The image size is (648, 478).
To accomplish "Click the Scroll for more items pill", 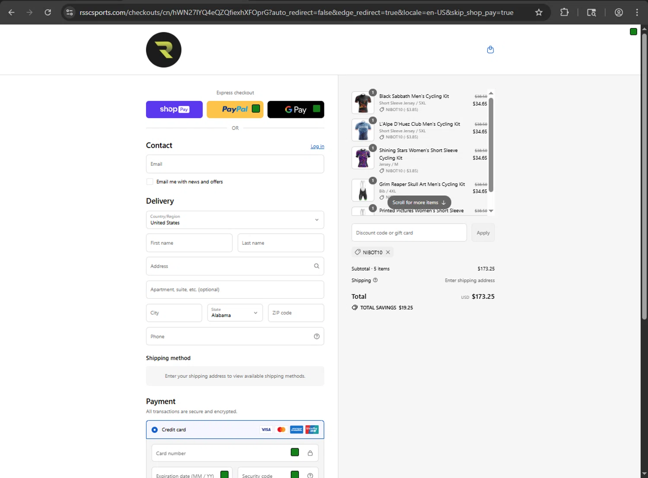I will coord(419,203).
